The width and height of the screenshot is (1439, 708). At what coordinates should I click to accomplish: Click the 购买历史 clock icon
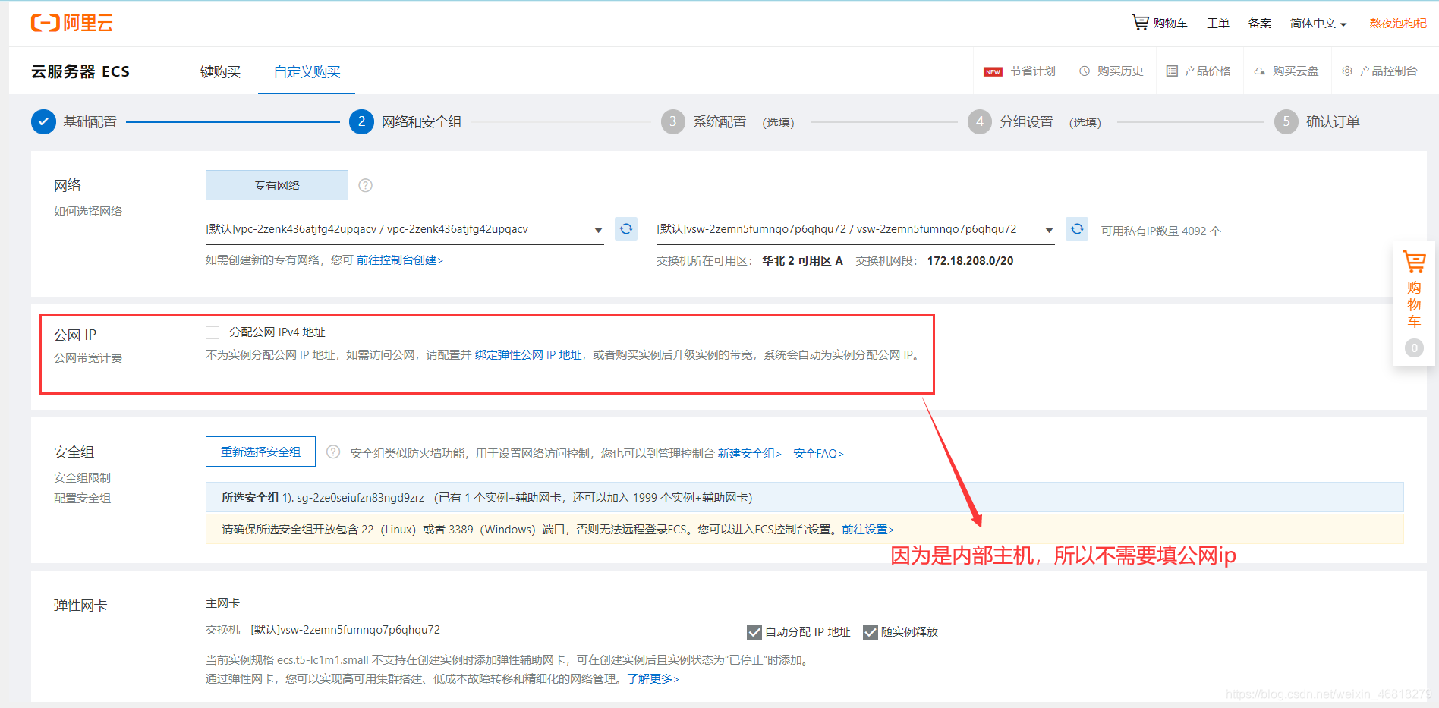tap(1085, 71)
